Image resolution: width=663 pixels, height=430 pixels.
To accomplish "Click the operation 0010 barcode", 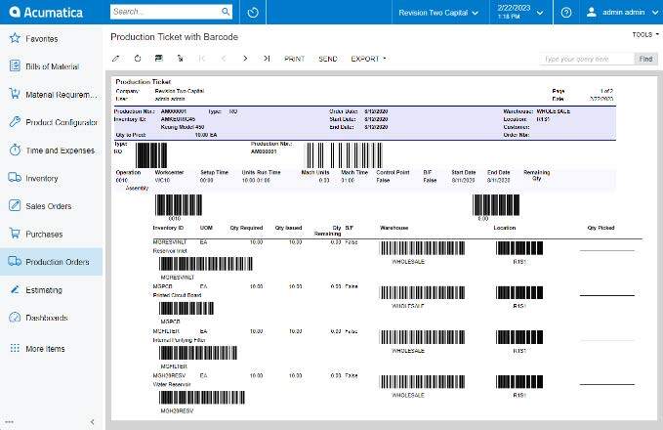I will pyautogui.click(x=179, y=205).
